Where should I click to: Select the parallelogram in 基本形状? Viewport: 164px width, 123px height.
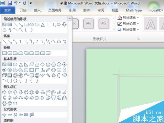coord(31,65)
